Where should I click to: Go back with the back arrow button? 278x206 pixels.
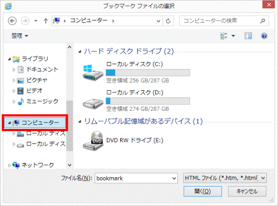coord(12,21)
